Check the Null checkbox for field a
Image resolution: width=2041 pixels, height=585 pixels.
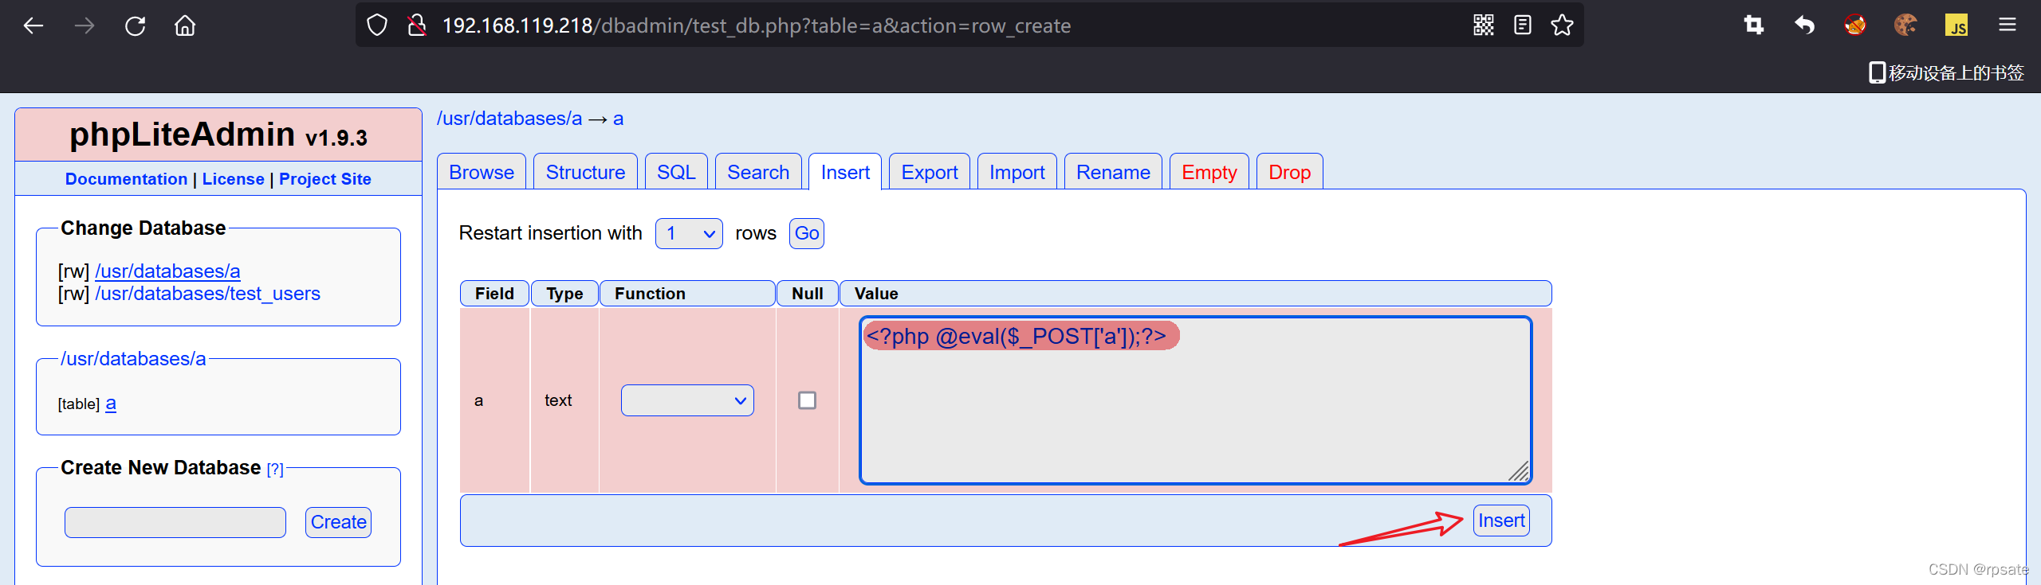point(807,400)
